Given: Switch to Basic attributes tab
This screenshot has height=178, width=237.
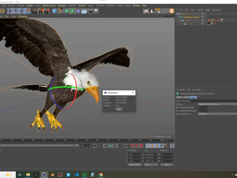Looking at the screenshot, I should pyautogui.click(x=179, y=97).
